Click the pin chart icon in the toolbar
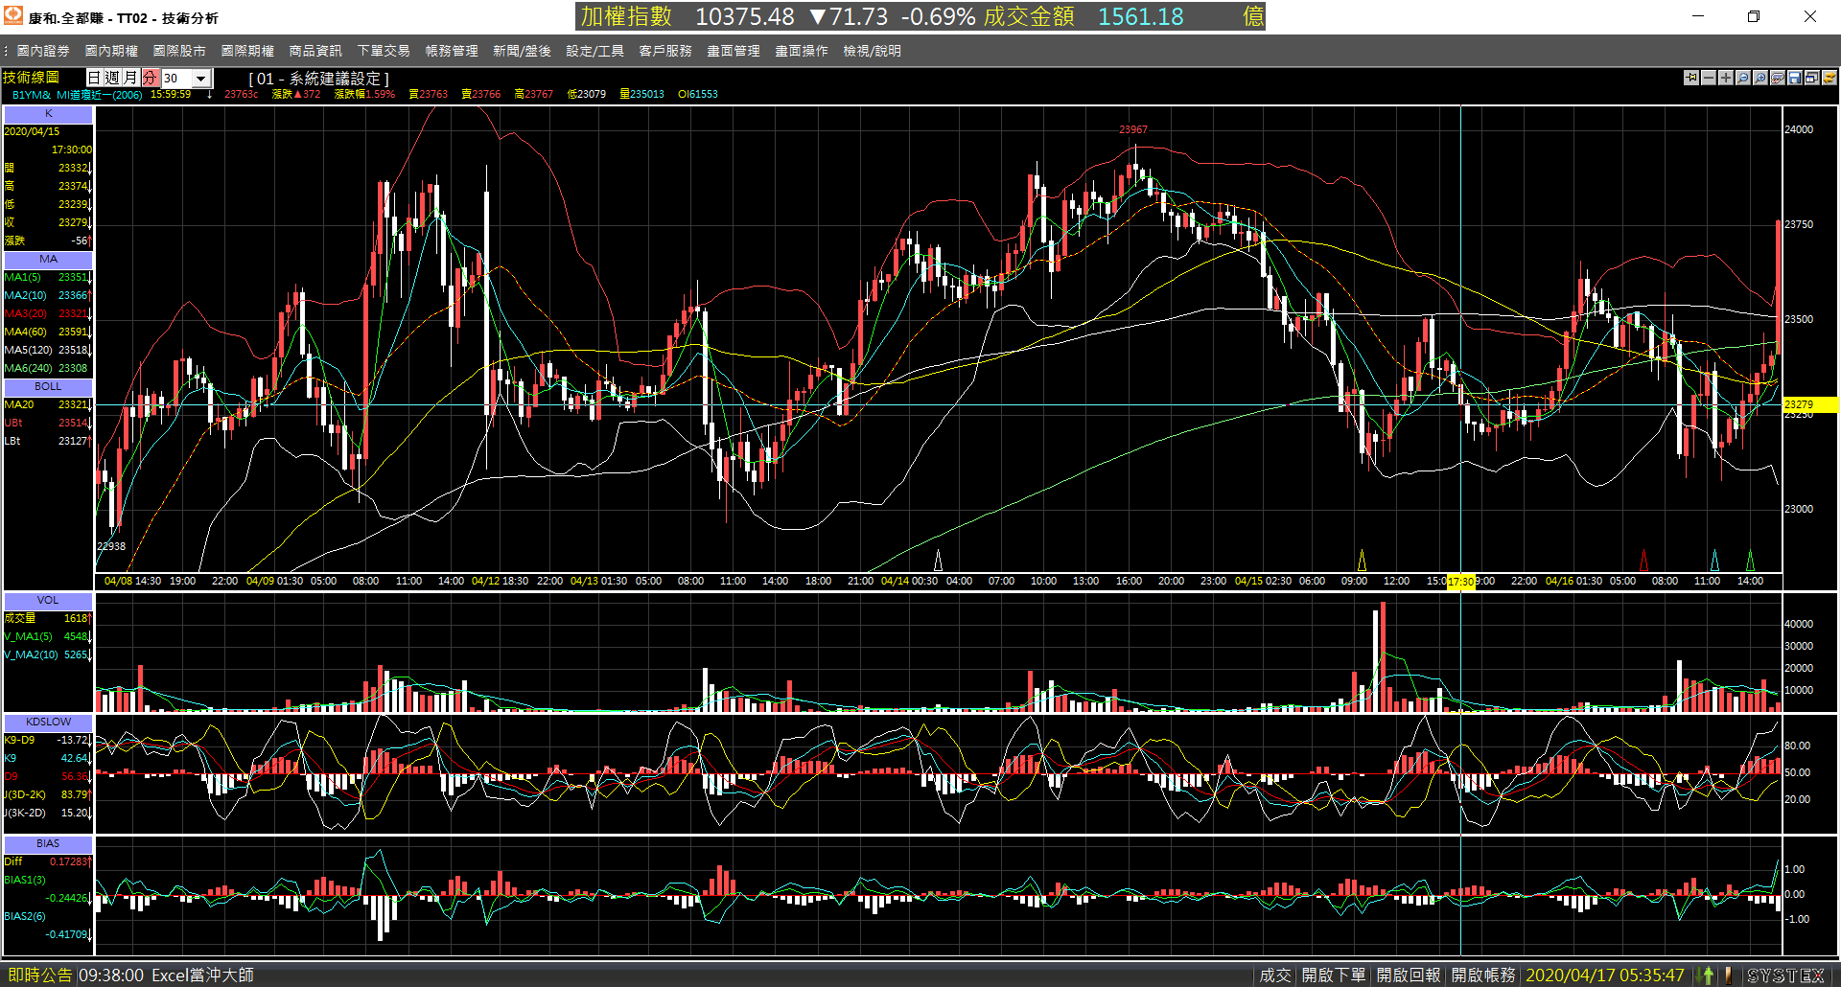This screenshot has height=987, width=1841. tap(1691, 78)
